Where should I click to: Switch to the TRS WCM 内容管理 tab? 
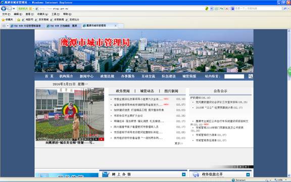(27, 26)
